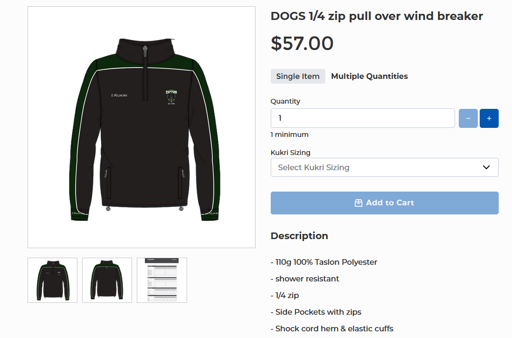
Task: Click the $57.00 price text
Action: point(302,43)
